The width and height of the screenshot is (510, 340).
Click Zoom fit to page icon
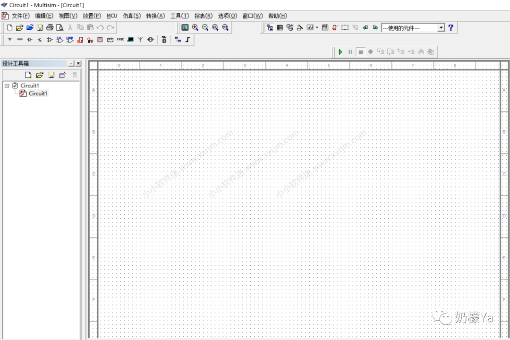(225, 28)
